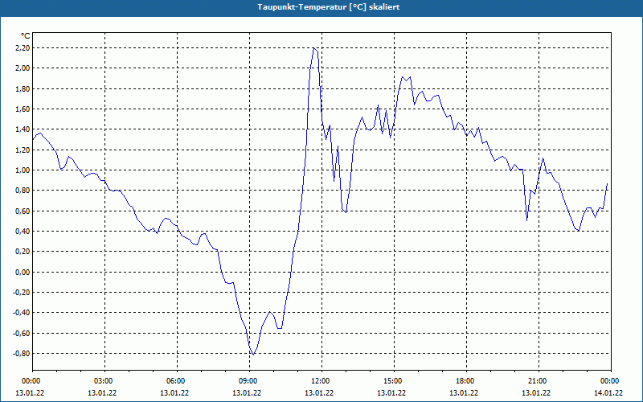
Task: Select the 2,20 y-axis value
Action: click(x=23, y=48)
